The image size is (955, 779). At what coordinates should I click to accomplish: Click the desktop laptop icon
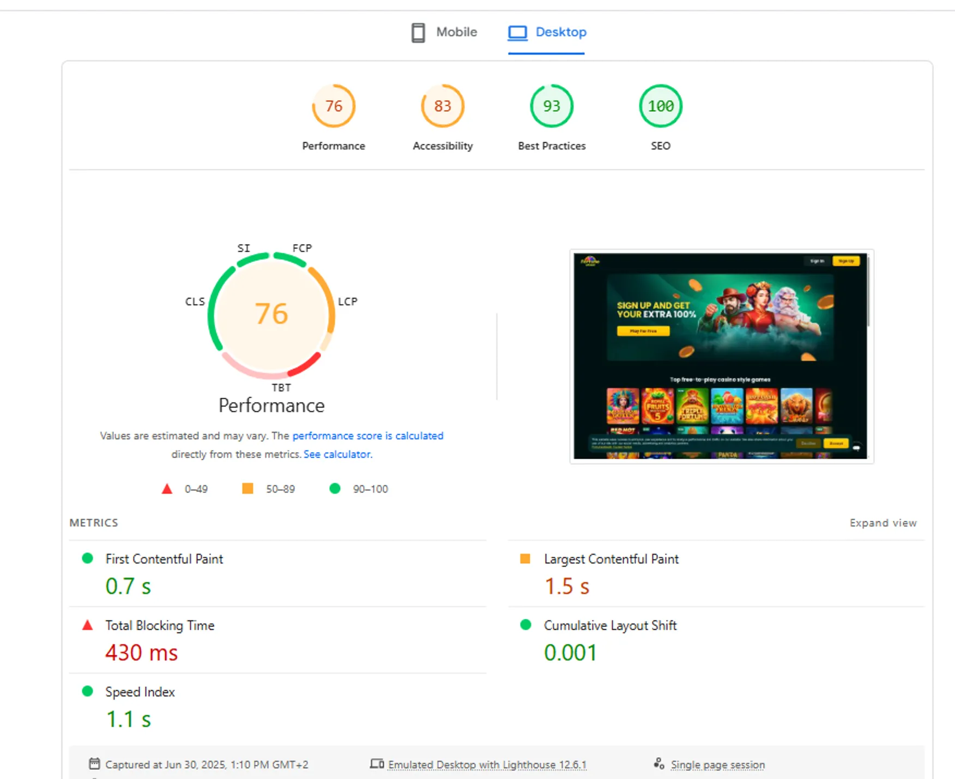[x=517, y=33]
